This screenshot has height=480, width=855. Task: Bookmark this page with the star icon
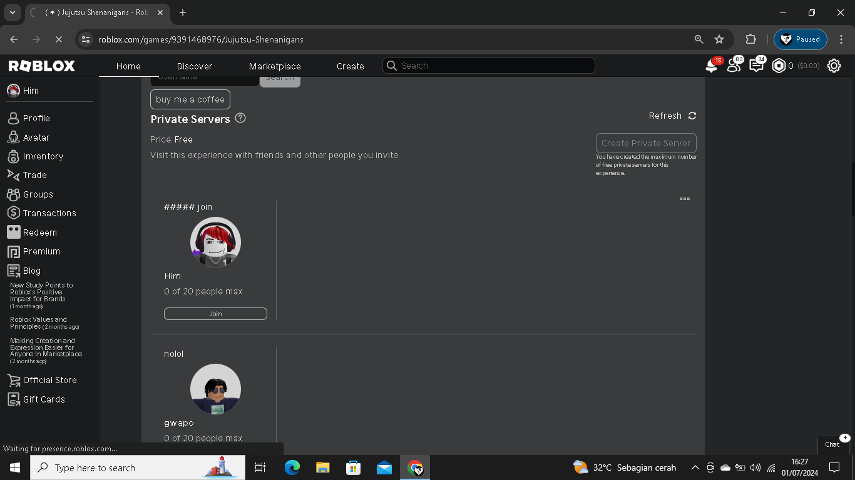(x=719, y=39)
